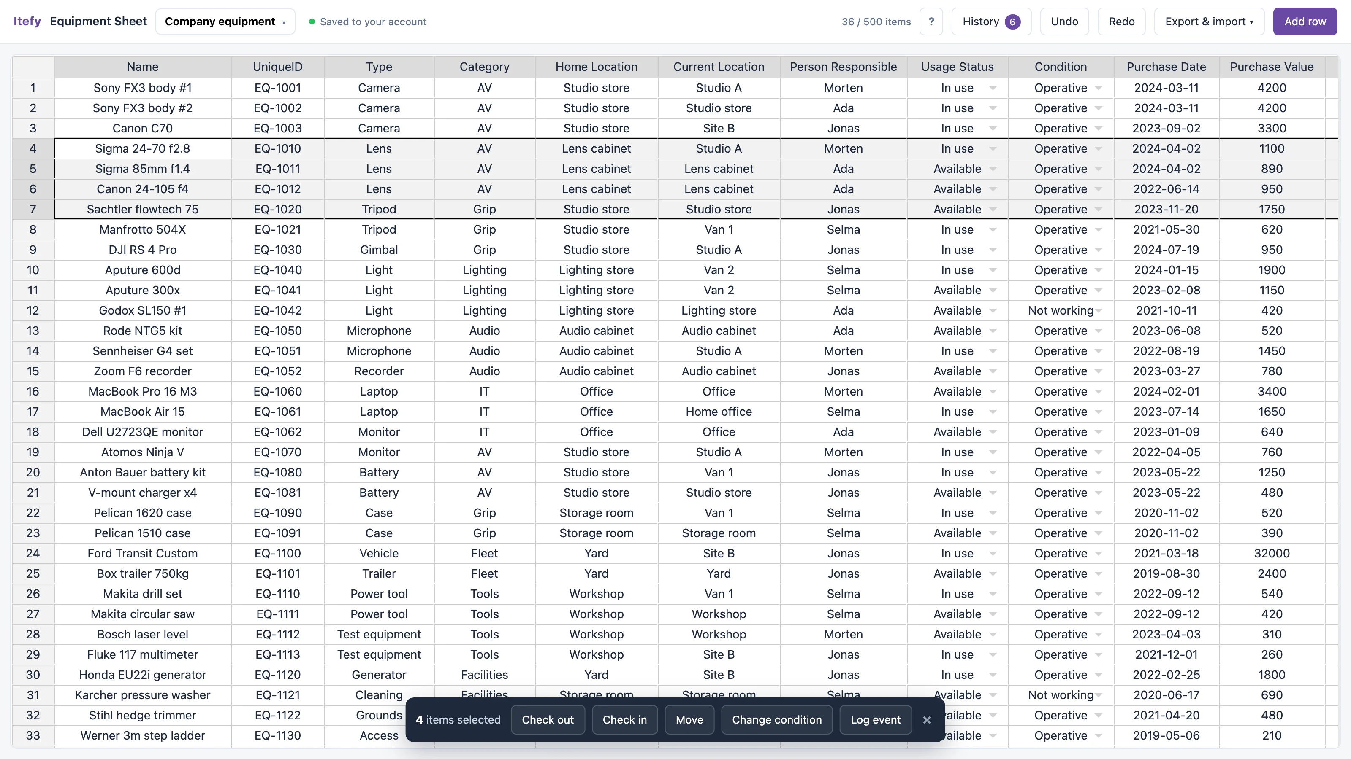The width and height of the screenshot is (1351, 759).
Task: Add a new row
Action: 1305,22
